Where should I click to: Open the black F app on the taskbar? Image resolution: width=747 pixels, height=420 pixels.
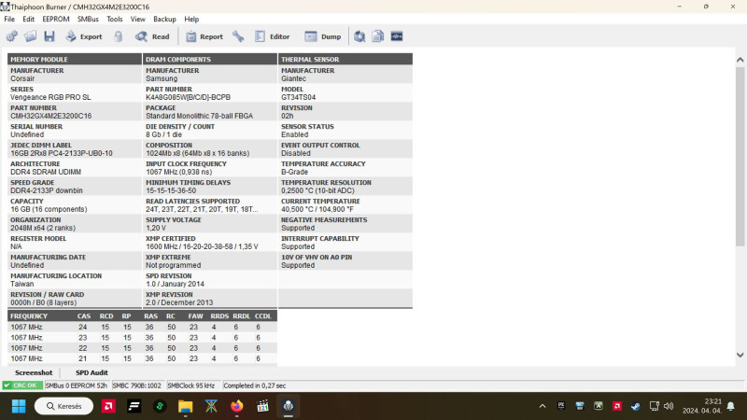134,406
